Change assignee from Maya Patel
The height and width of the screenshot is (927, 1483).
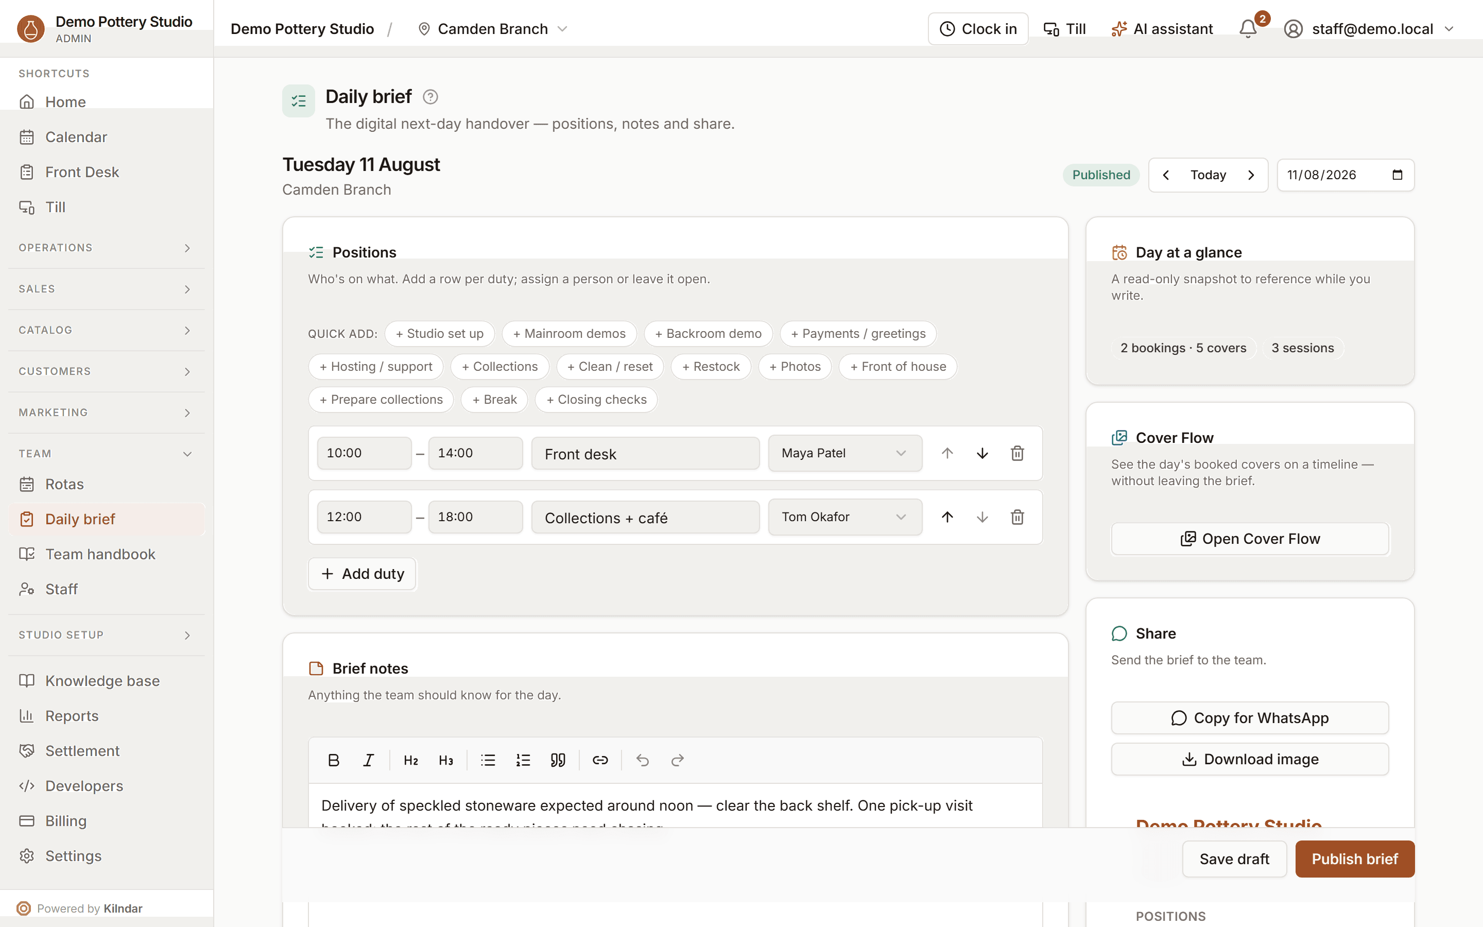845,453
